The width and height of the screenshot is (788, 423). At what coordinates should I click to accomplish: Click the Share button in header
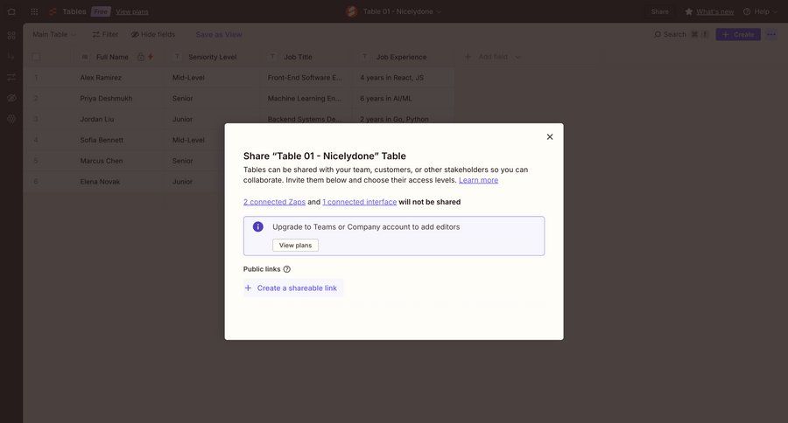(660, 11)
